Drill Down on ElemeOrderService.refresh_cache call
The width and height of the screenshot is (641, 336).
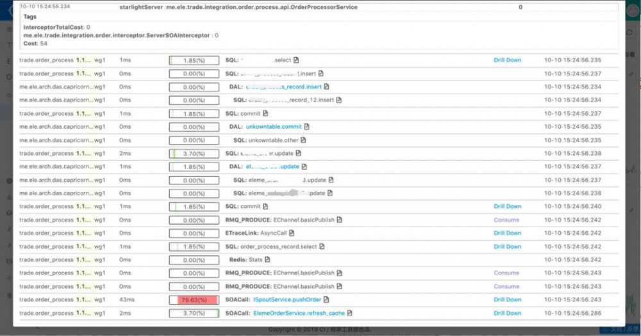tap(507, 313)
